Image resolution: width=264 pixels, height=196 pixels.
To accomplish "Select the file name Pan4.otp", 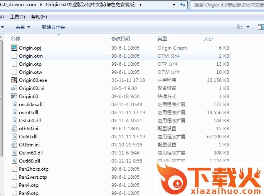I will 29,185.
